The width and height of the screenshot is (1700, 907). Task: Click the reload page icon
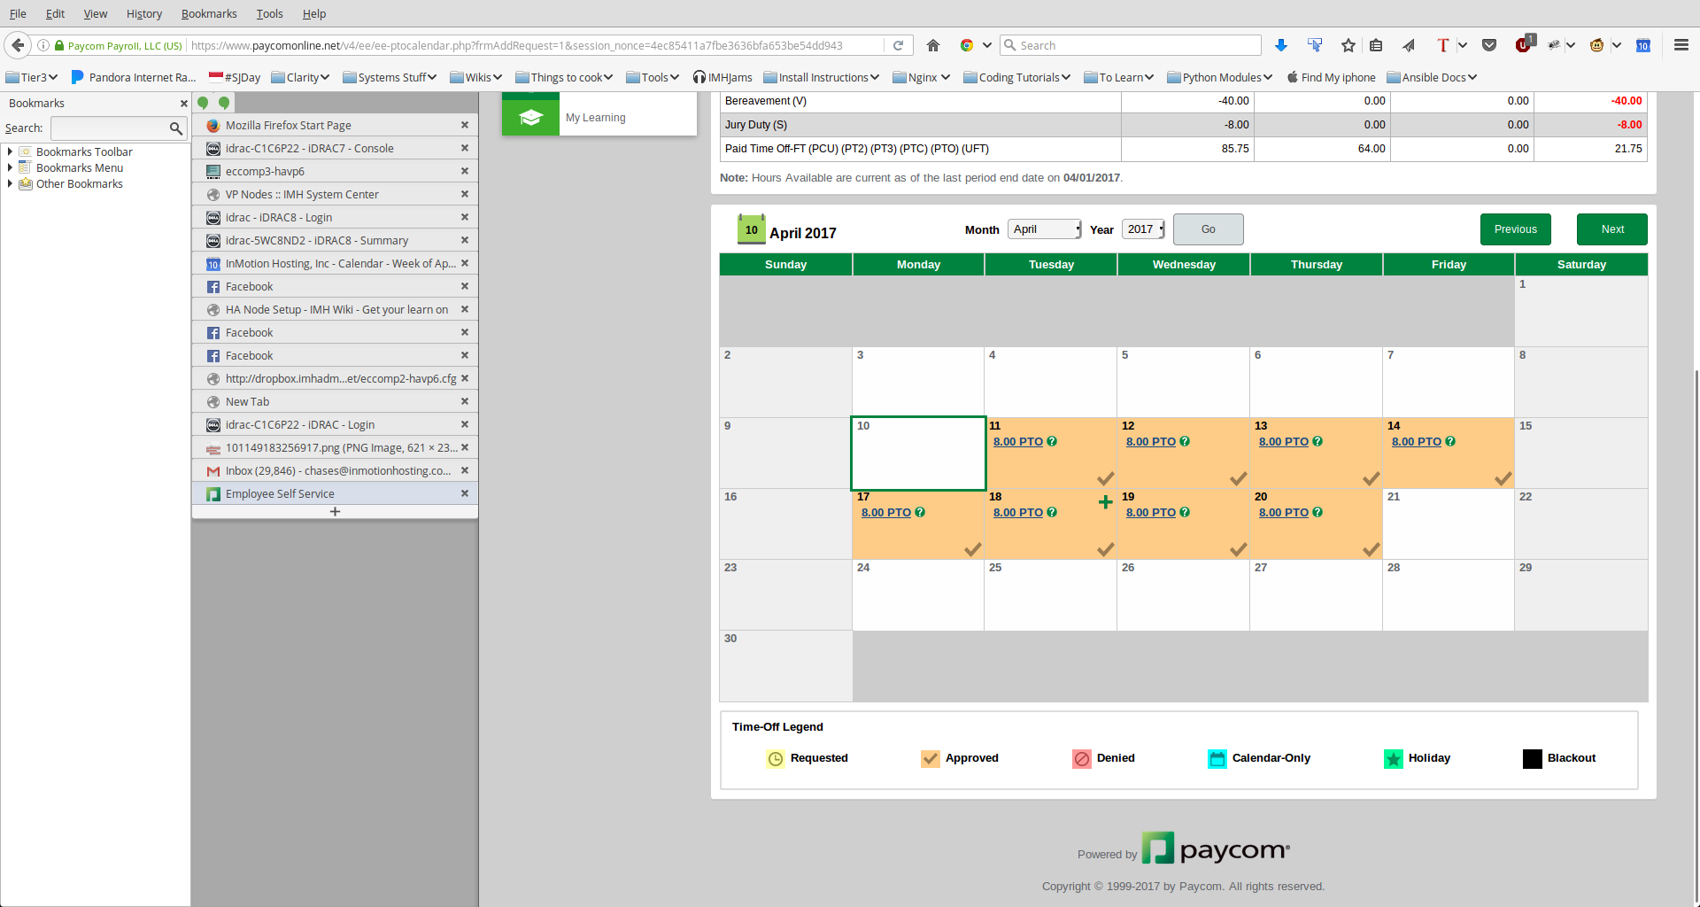pos(898,45)
